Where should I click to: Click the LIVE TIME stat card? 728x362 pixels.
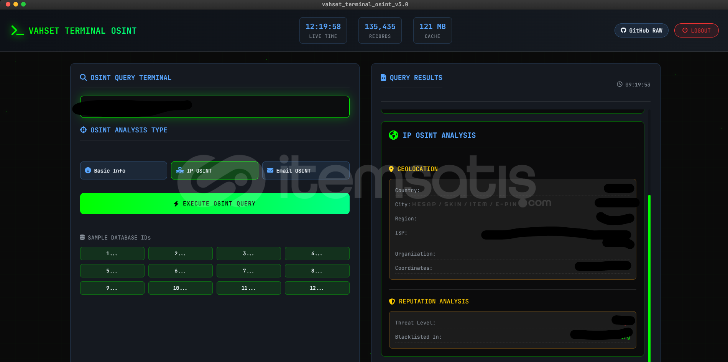323,30
